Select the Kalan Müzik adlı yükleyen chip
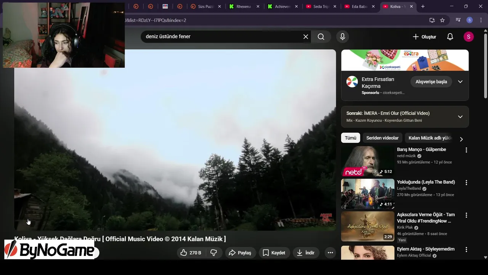The image size is (488, 275). point(430,138)
